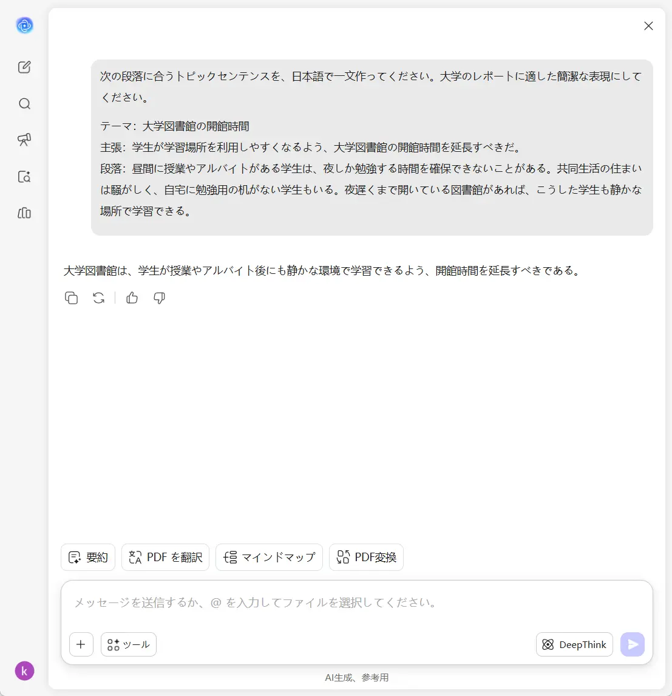Open the megaphone announcements icon
The image size is (672, 696).
click(24, 140)
